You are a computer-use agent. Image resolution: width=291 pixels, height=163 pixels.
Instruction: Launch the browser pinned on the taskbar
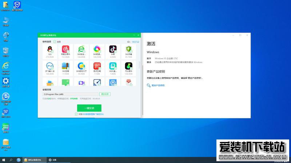[x=19, y=160]
